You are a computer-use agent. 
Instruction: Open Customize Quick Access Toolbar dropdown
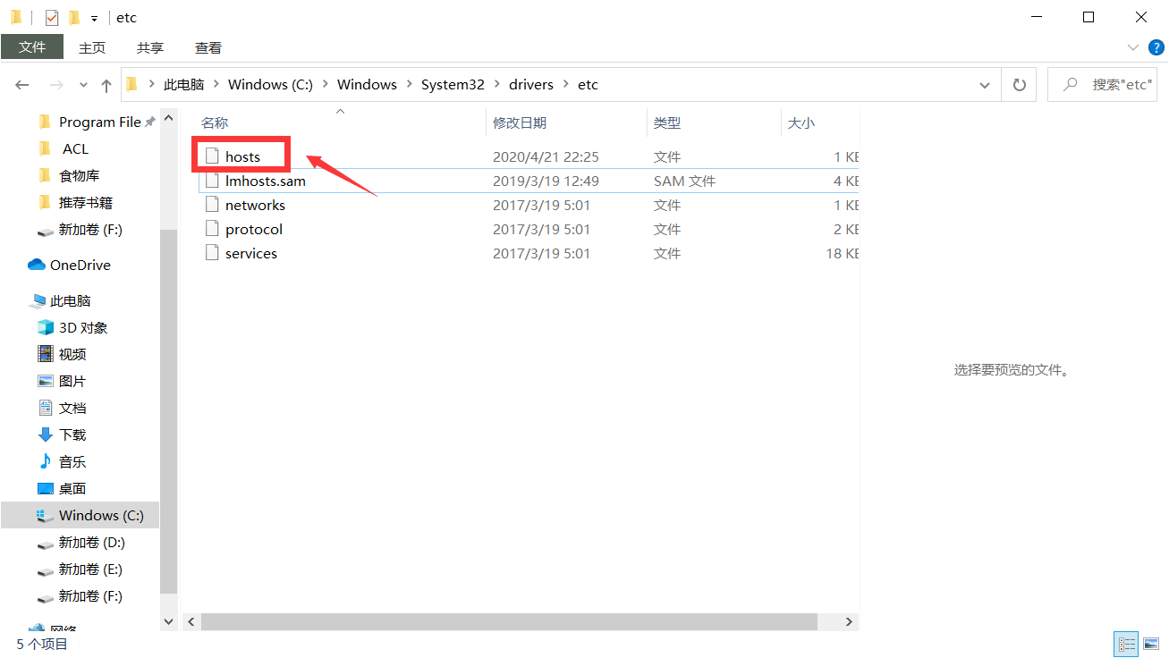(94, 18)
